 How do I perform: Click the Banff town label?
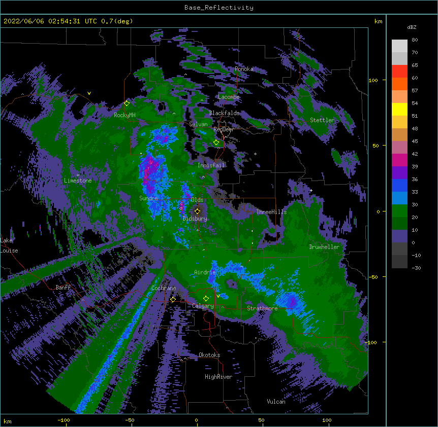pyautogui.click(x=63, y=288)
